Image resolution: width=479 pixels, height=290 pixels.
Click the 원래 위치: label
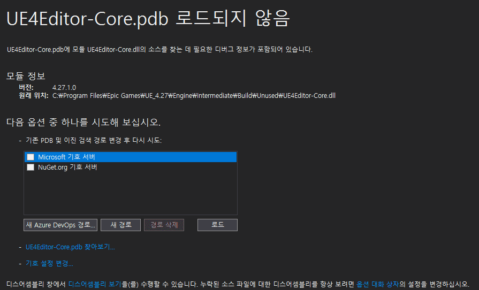pos(34,96)
